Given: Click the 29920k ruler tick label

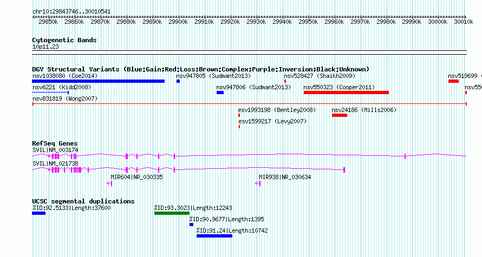Looking at the screenshot, I should (x=230, y=22).
